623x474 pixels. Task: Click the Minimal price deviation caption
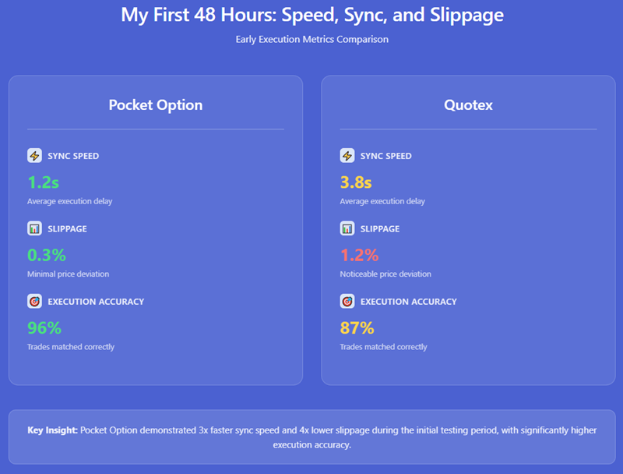click(68, 274)
